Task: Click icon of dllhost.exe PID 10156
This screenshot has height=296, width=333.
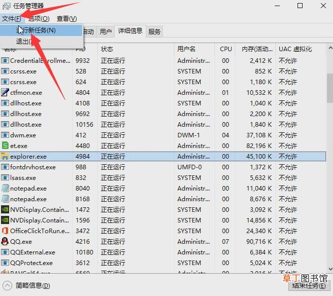Action: 5,124
